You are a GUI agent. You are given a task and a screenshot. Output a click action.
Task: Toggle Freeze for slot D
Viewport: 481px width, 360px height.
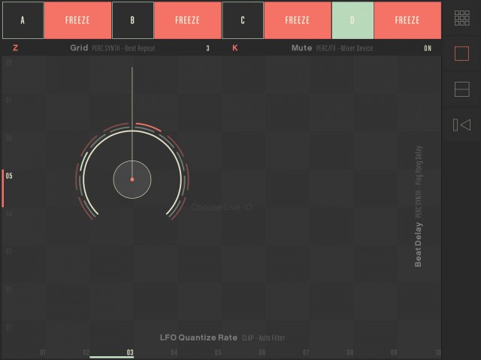pos(407,20)
